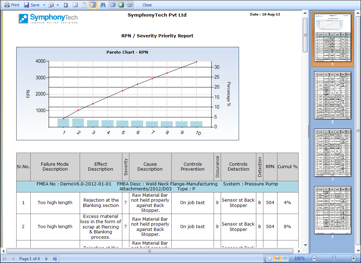Screen dimensions: 361x263
Task: Select page 2 thumbnail
Action: click(332, 95)
